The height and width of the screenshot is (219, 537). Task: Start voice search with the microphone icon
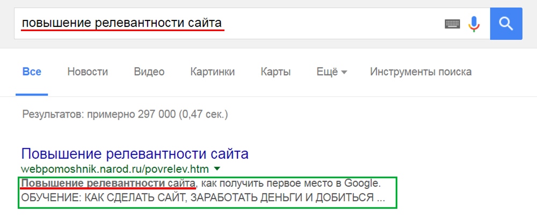(x=474, y=24)
